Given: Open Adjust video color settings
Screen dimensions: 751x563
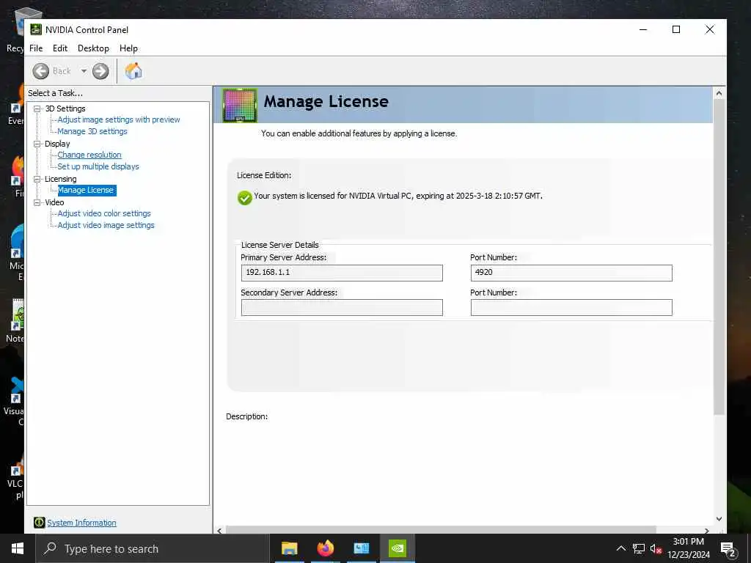Looking at the screenshot, I should tap(104, 213).
